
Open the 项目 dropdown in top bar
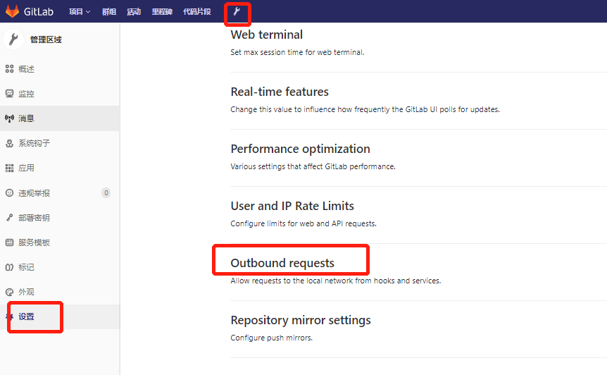pyautogui.click(x=80, y=11)
